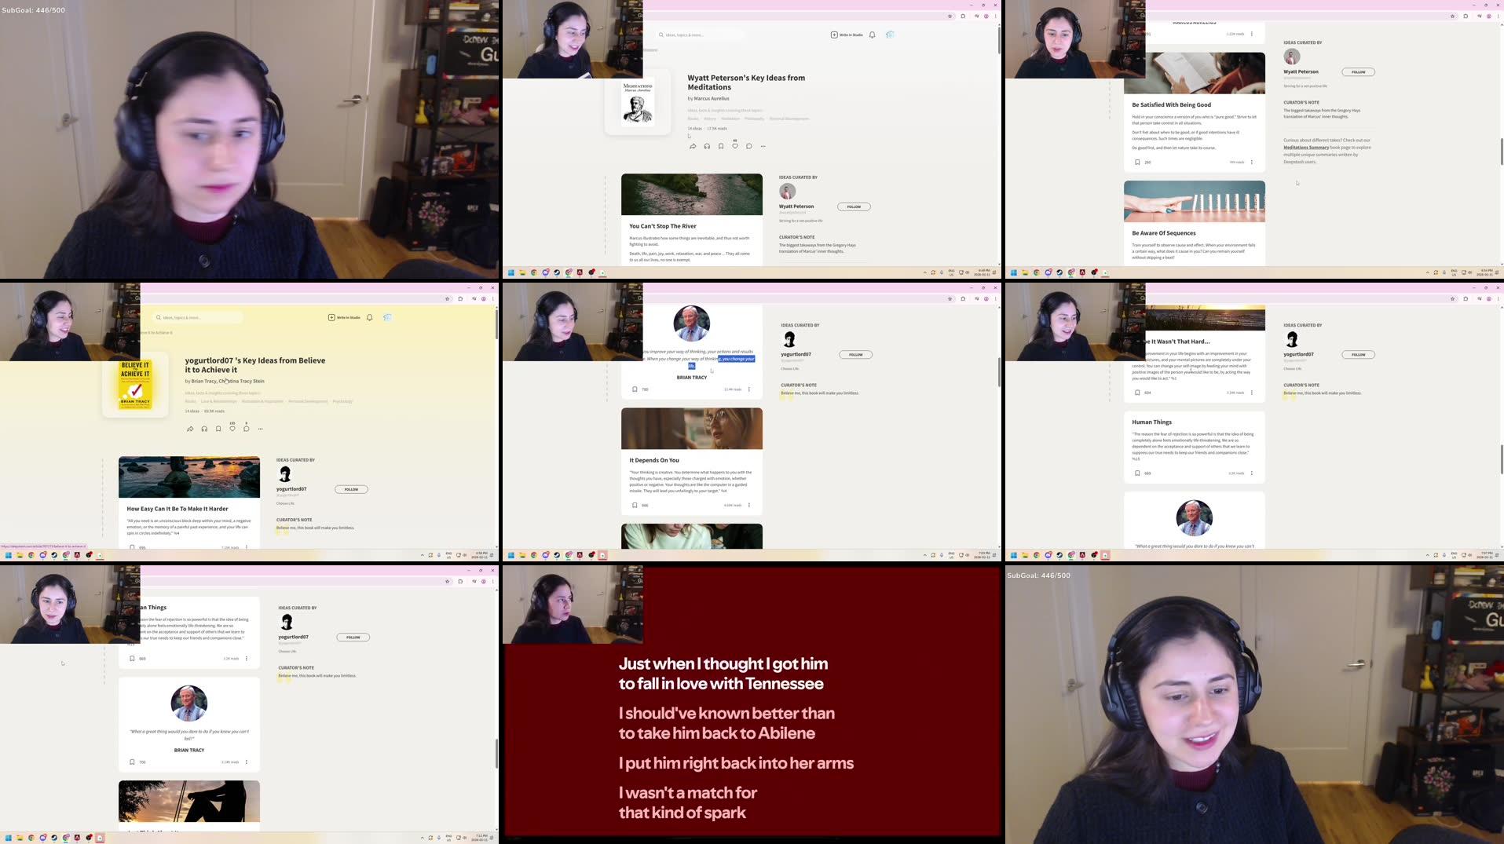Screen dimensions: 1504x844
Task: Select the headphones listen icon under the title
Action: pos(706,146)
